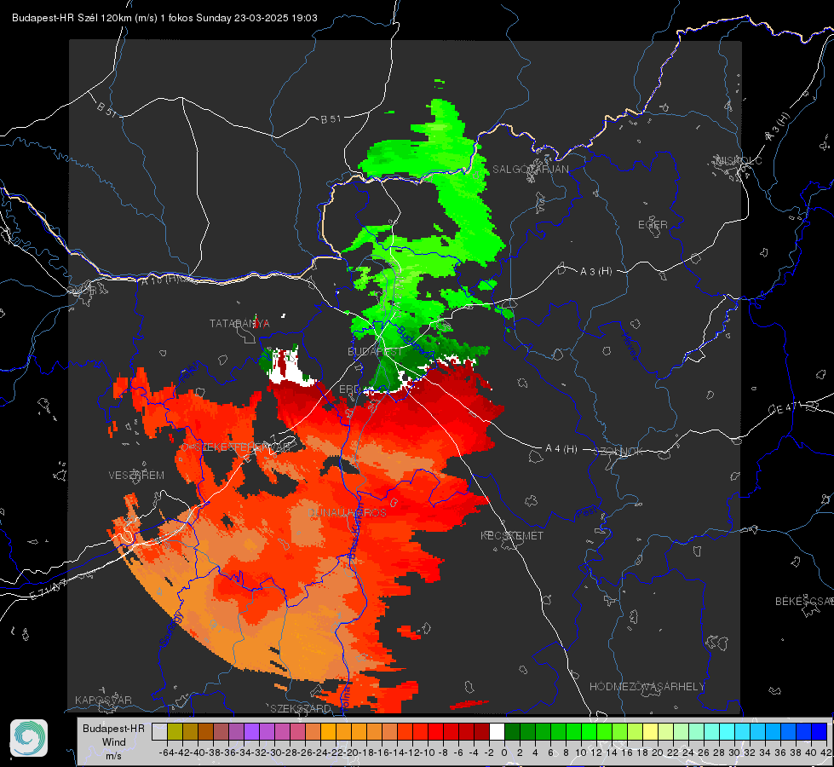
Task: Click the EGER city label
Action: click(x=653, y=225)
